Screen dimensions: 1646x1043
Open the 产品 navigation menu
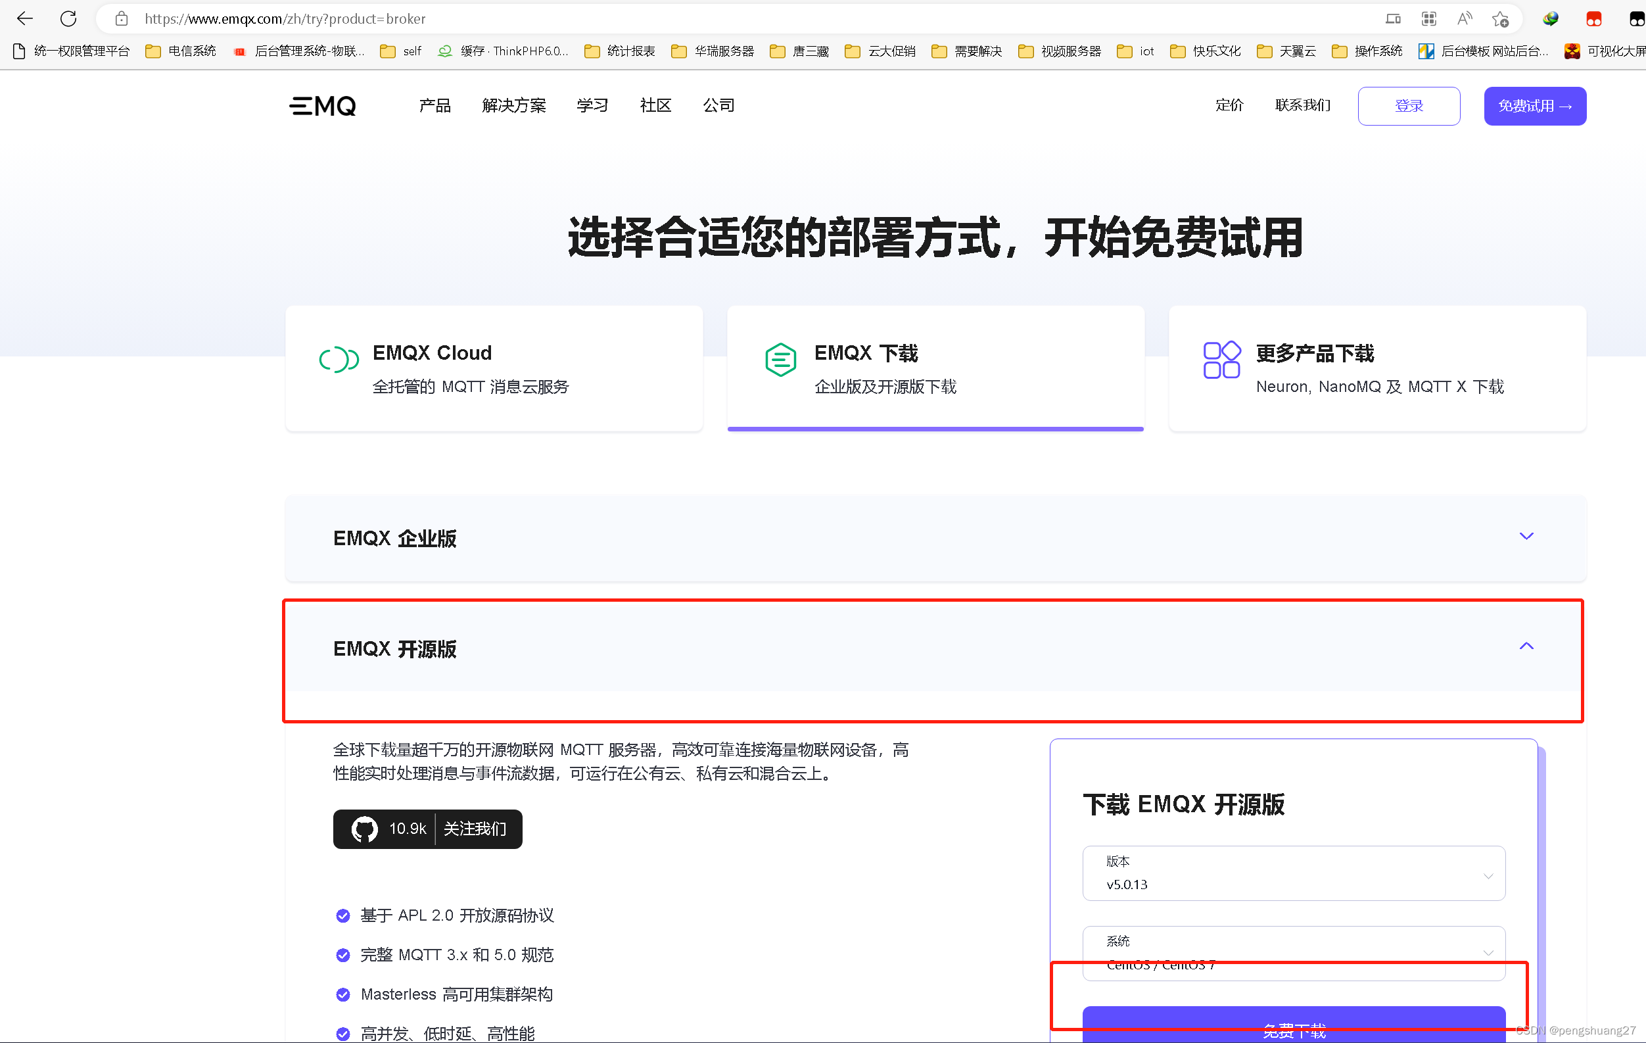click(435, 105)
